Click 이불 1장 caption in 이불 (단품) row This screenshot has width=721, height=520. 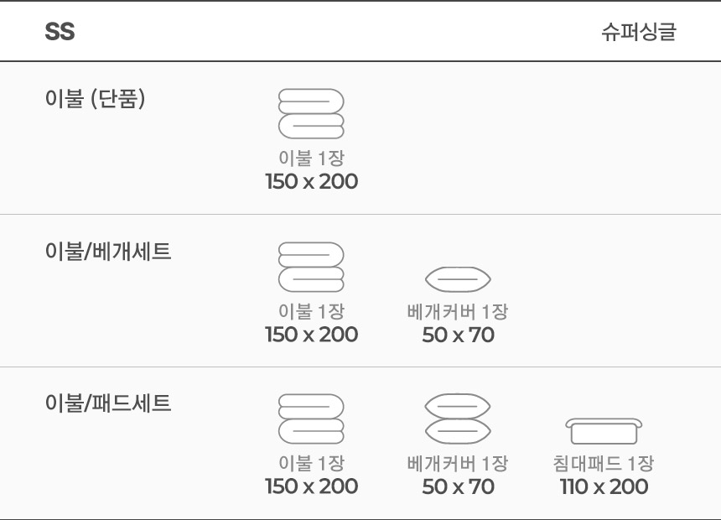coord(311,159)
